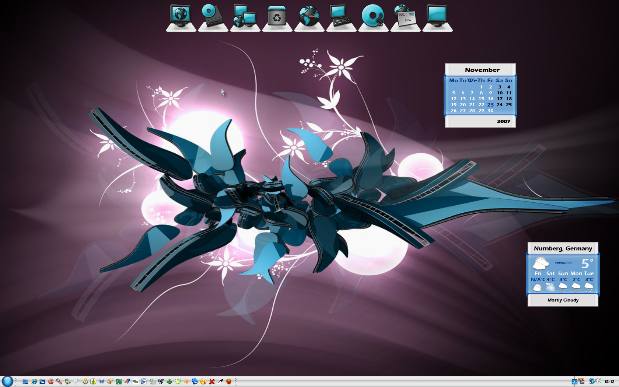
Task: Click the Show Desktop quick launch icon
Action: coord(25,381)
